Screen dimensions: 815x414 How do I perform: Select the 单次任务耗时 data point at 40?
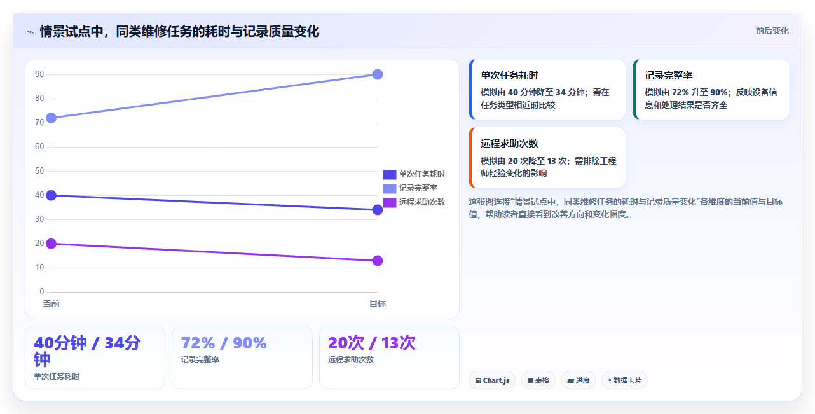51,195
